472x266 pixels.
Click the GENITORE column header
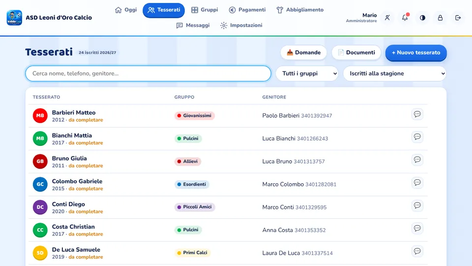pyautogui.click(x=274, y=97)
